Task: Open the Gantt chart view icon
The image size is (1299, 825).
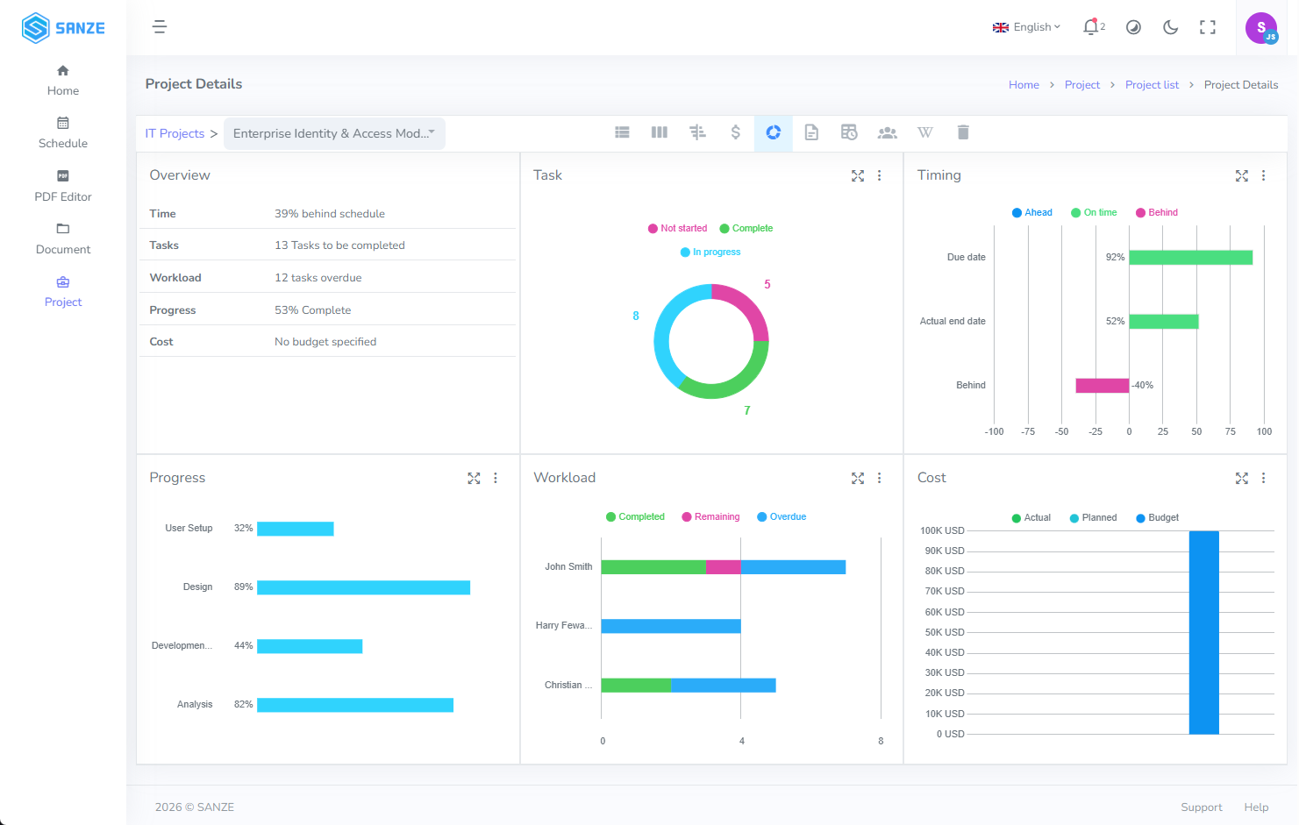Action: [x=697, y=132]
